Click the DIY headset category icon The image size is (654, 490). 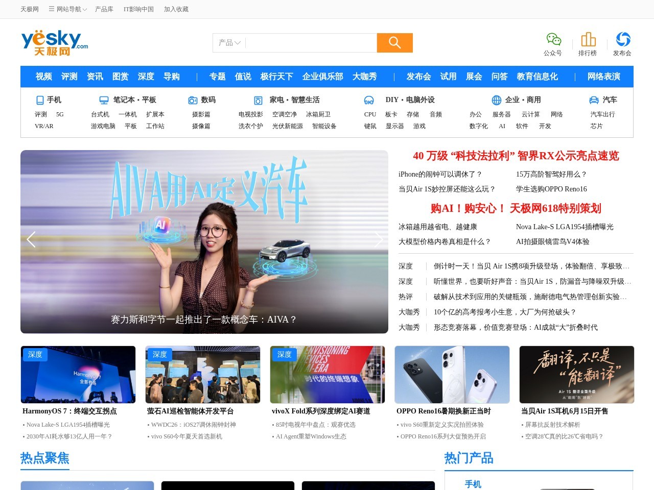(369, 100)
